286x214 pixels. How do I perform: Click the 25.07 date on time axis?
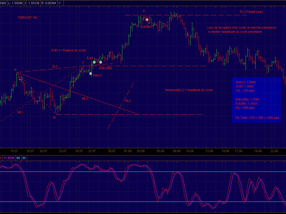79,151
